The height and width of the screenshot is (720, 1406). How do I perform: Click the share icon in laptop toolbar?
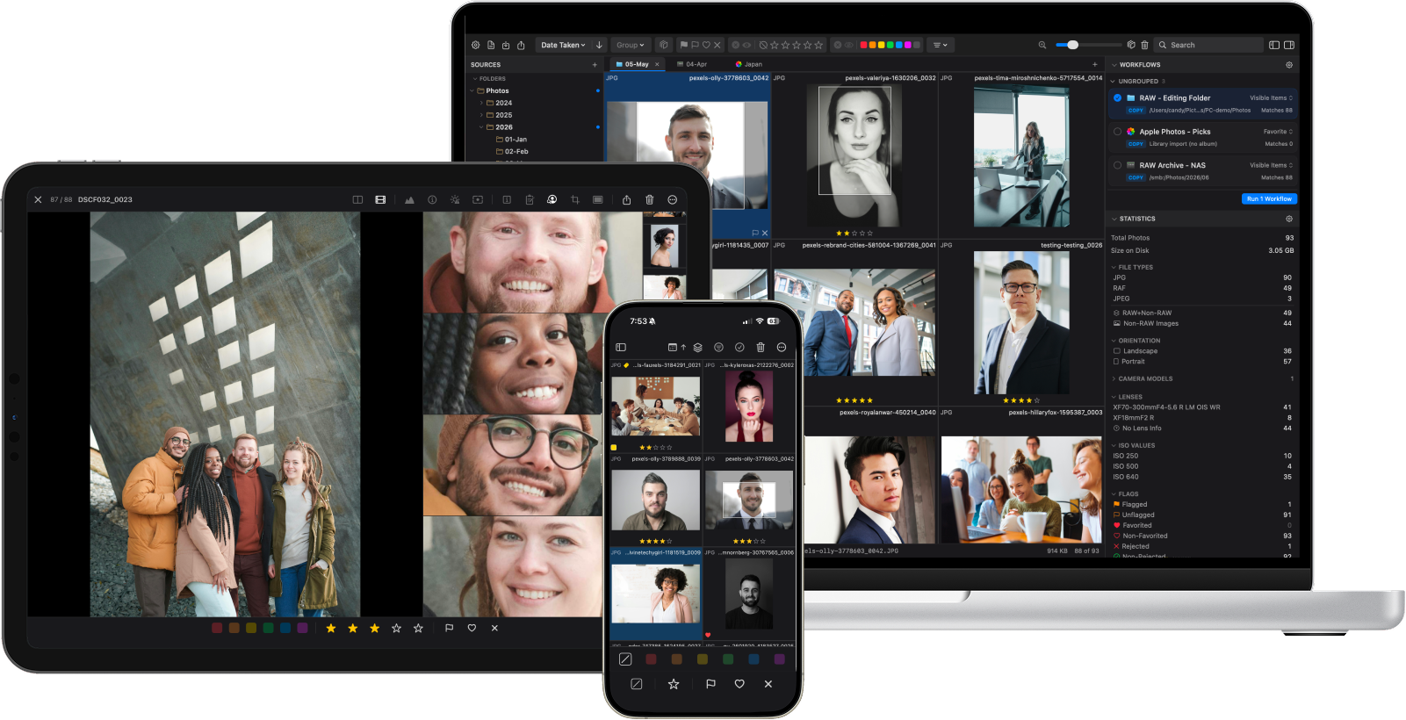[521, 45]
